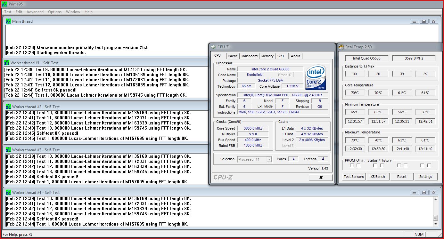Click the Level 2 cache value 2 x 4096 KBytes
The height and width of the screenshot is (239, 444).
[x=312, y=140]
